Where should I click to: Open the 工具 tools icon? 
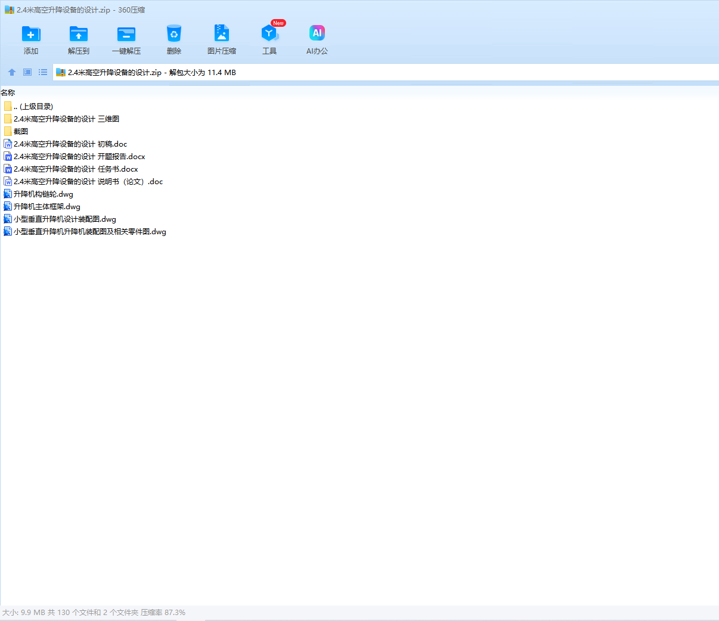(x=269, y=33)
